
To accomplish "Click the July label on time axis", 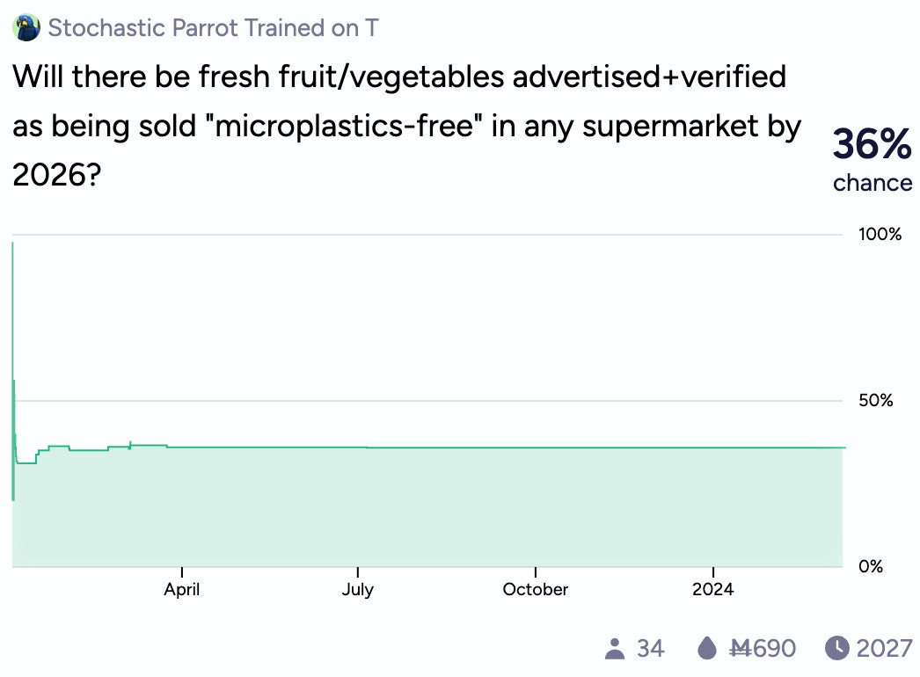I will click(358, 589).
